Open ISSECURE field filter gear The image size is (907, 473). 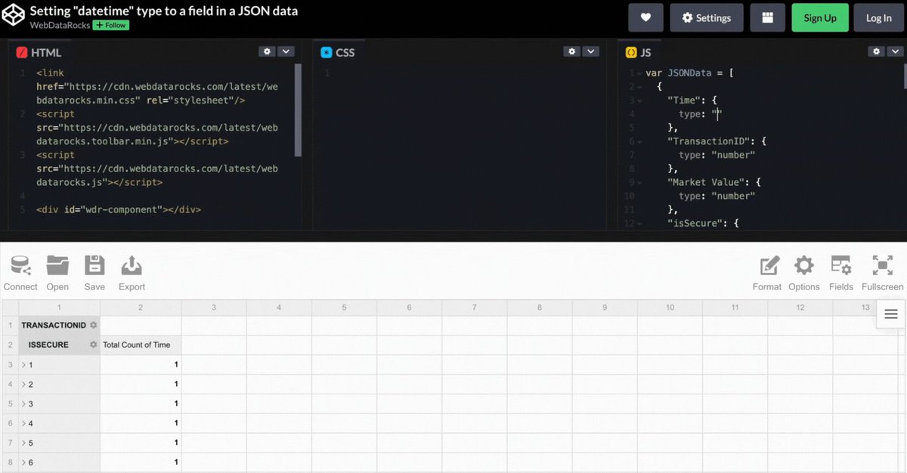click(x=94, y=345)
